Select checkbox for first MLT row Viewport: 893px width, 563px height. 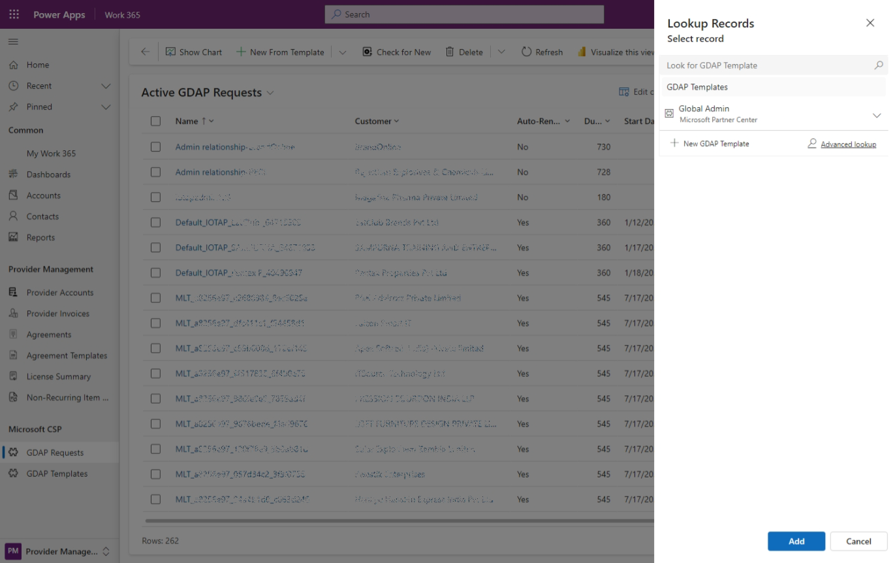155,298
